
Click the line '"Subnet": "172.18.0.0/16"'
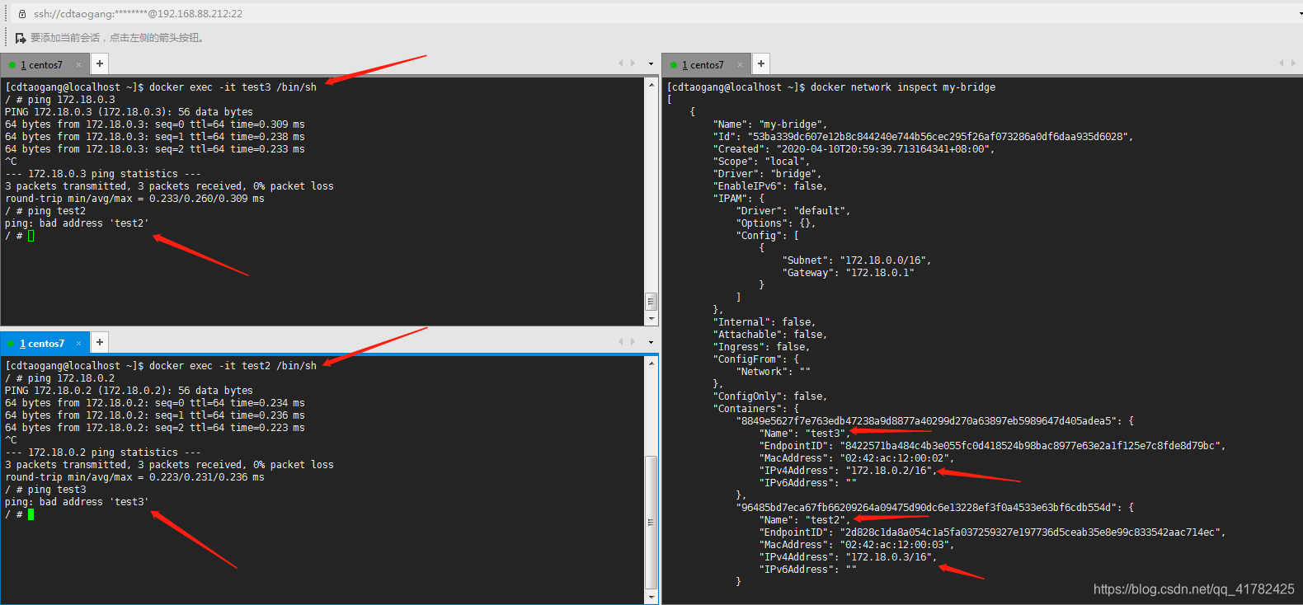(857, 260)
